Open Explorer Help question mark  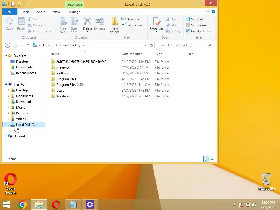pyautogui.click(x=213, y=11)
